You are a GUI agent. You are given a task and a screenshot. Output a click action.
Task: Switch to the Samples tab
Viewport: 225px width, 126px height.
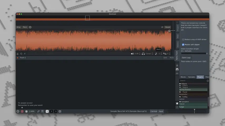[192, 77]
